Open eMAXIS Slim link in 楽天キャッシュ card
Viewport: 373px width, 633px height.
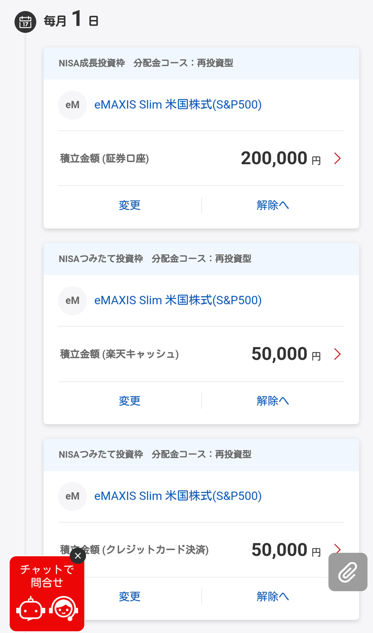tap(178, 300)
